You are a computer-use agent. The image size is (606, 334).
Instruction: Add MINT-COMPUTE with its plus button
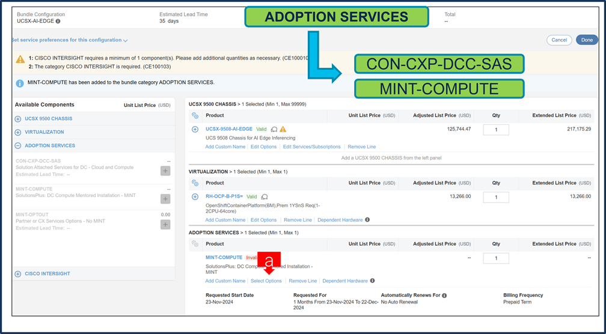[165, 199]
